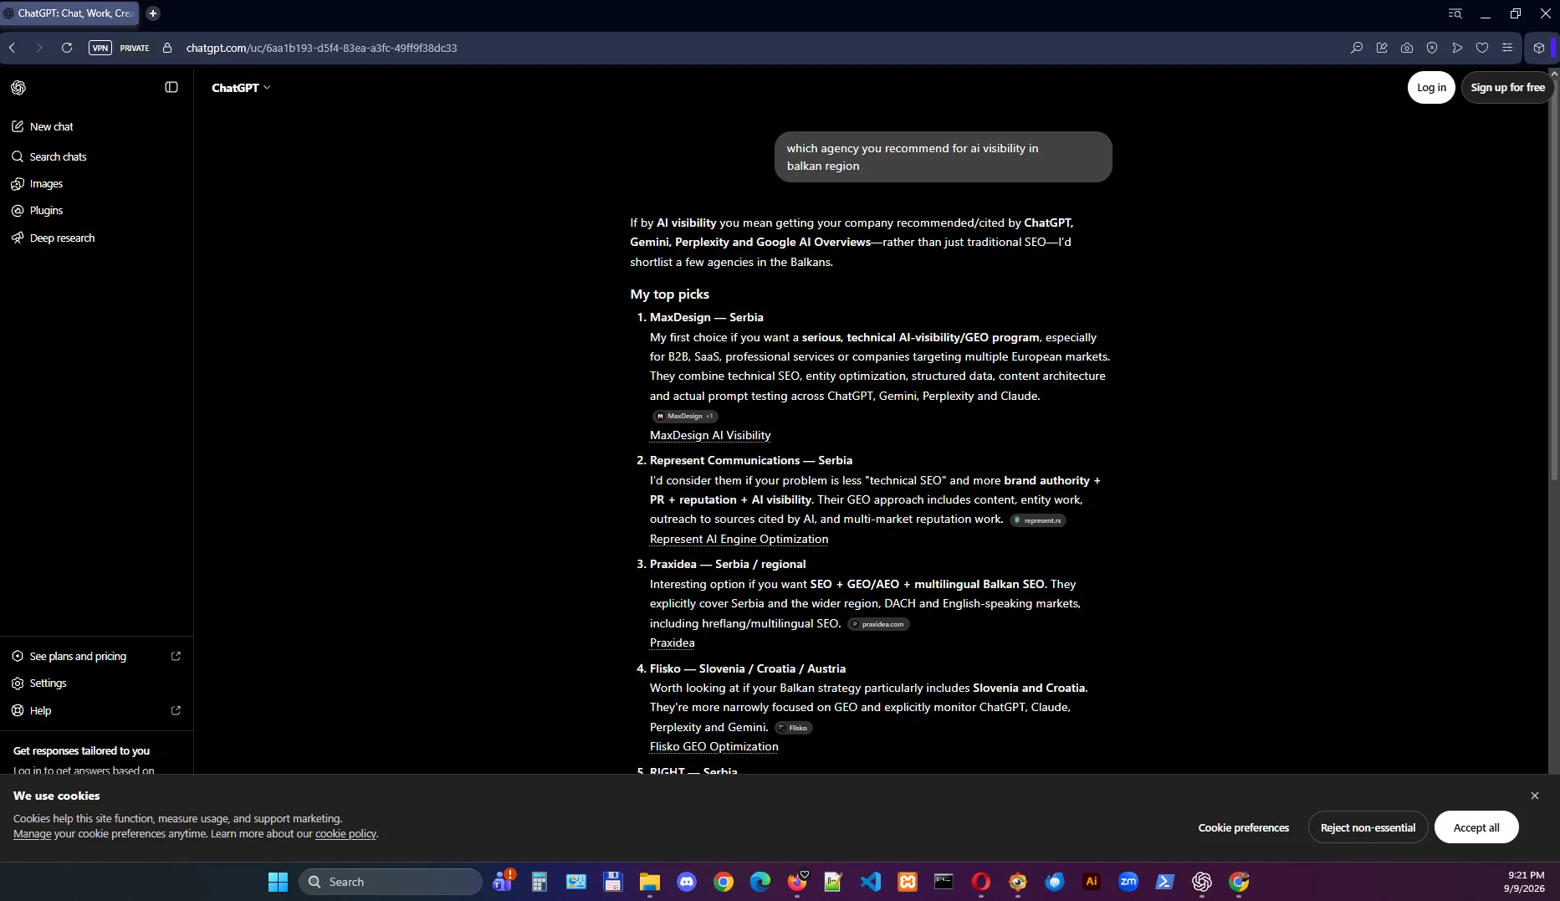This screenshot has height=901, width=1560.
Task: Open Discord from the taskbar
Action: (x=687, y=882)
